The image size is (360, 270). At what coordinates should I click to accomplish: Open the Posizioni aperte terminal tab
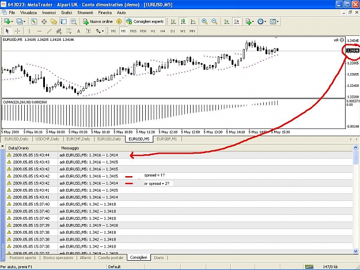(x=22, y=257)
